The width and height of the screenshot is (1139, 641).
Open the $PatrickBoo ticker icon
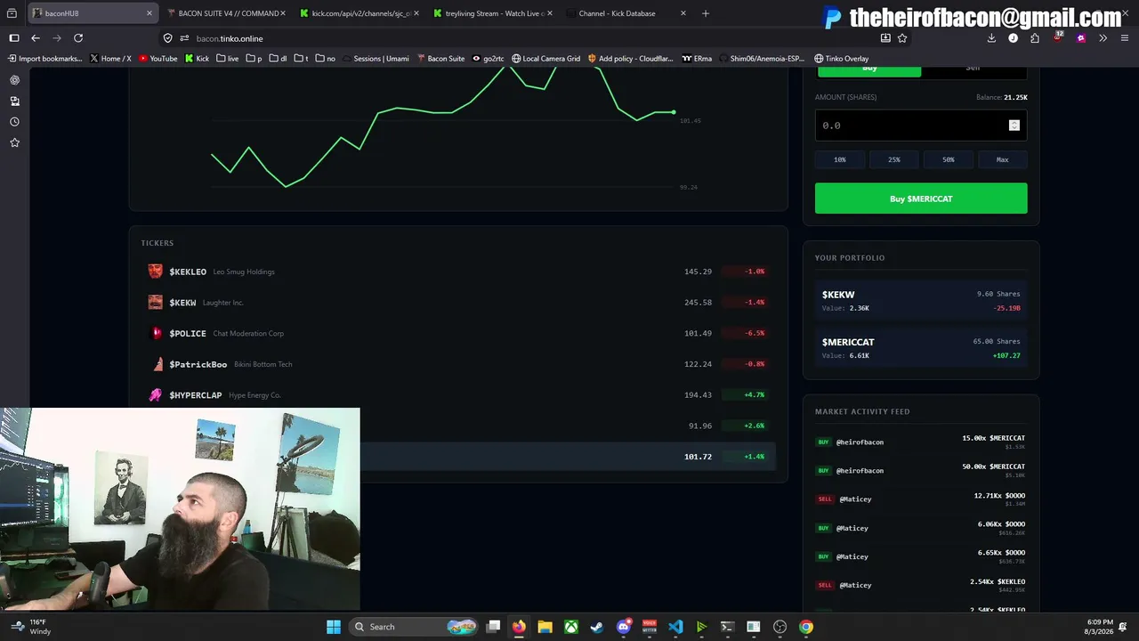156,364
